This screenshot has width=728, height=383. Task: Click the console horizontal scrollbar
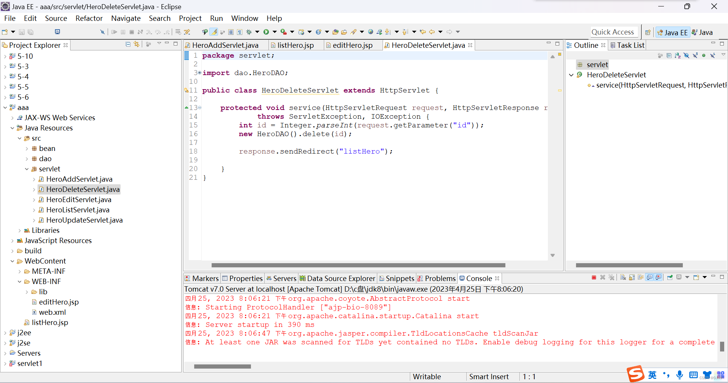coord(222,366)
